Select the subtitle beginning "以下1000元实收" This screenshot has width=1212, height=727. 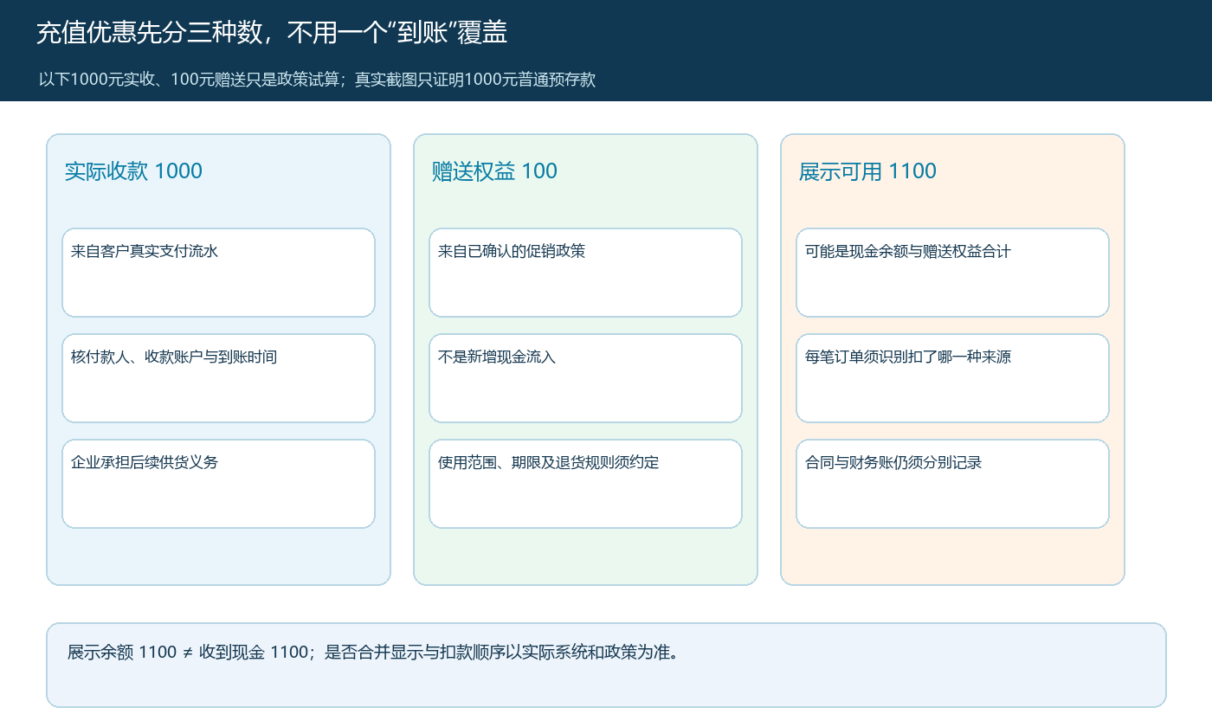(x=317, y=80)
